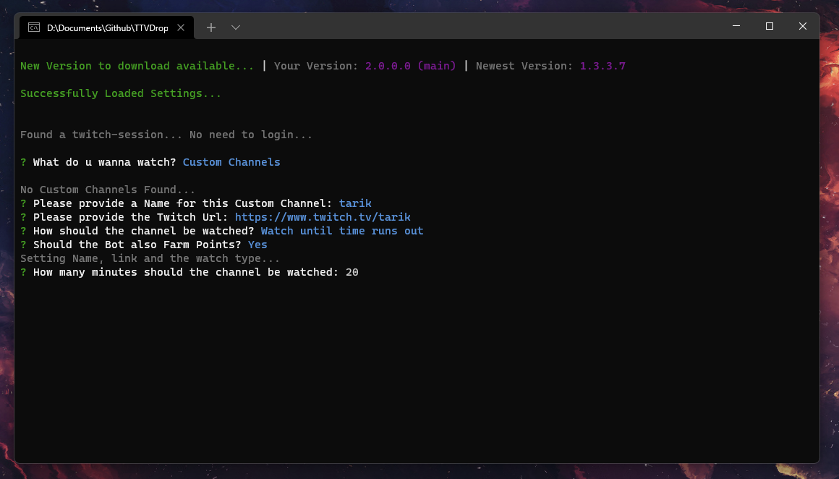This screenshot has height=479, width=839.
Task: Click 'Please provide the Twitch Url:' prompt
Action: [x=131, y=217]
